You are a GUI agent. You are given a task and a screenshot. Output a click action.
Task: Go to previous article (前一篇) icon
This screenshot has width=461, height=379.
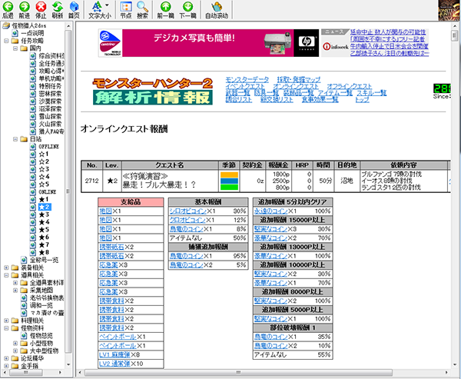click(165, 6)
